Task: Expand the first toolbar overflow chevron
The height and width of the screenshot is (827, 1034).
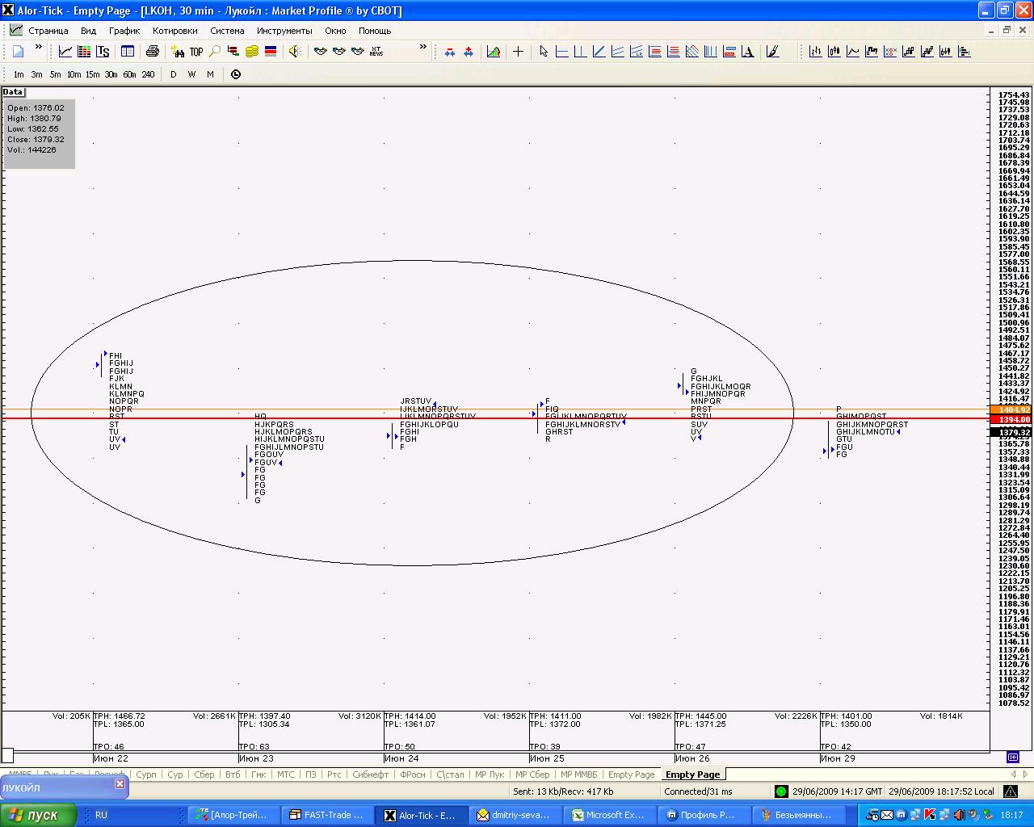Action: (x=38, y=48)
